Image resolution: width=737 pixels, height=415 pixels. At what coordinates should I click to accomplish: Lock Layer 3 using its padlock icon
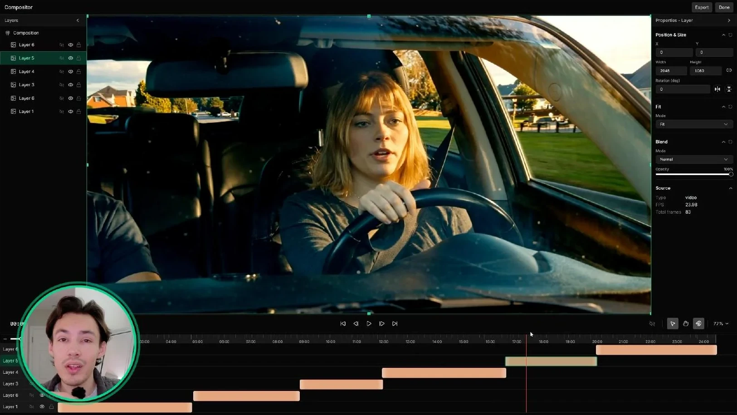(x=79, y=85)
